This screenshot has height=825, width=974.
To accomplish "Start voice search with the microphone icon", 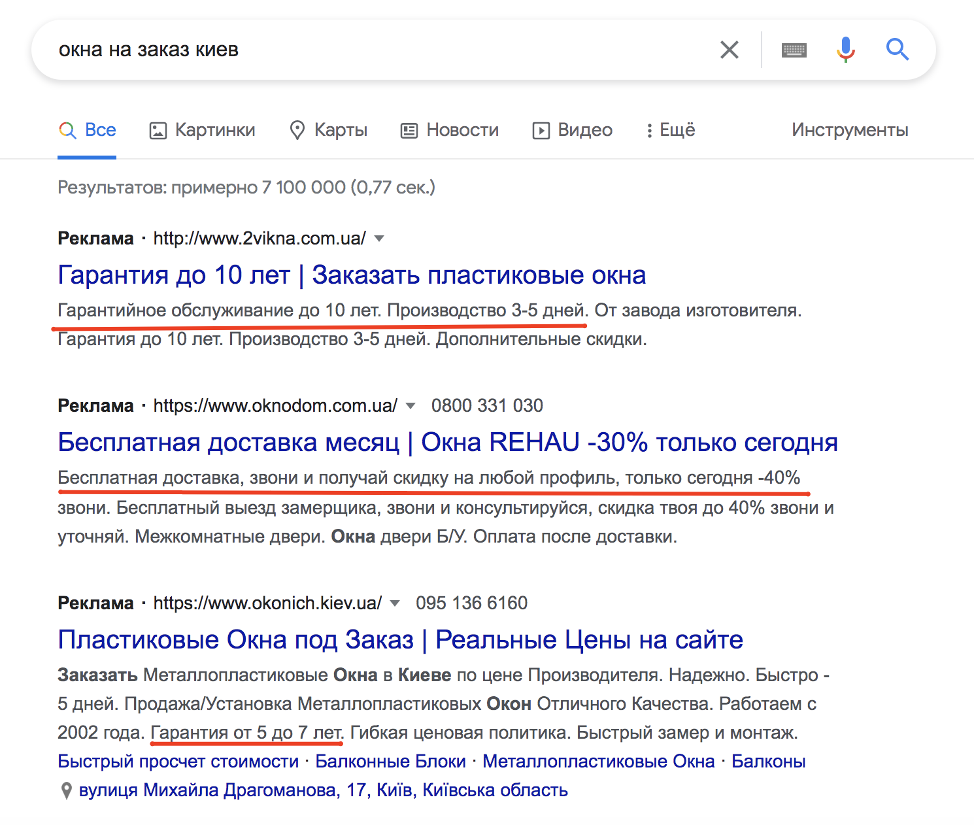I will click(846, 50).
